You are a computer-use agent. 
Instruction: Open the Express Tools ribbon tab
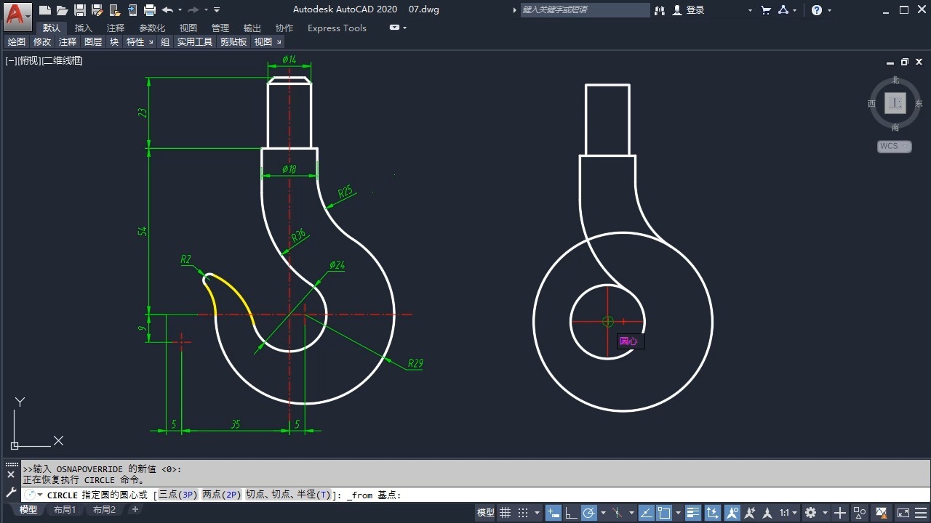tap(337, 28)
